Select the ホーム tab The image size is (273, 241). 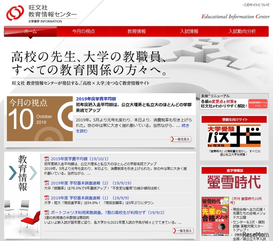[30, 31]
